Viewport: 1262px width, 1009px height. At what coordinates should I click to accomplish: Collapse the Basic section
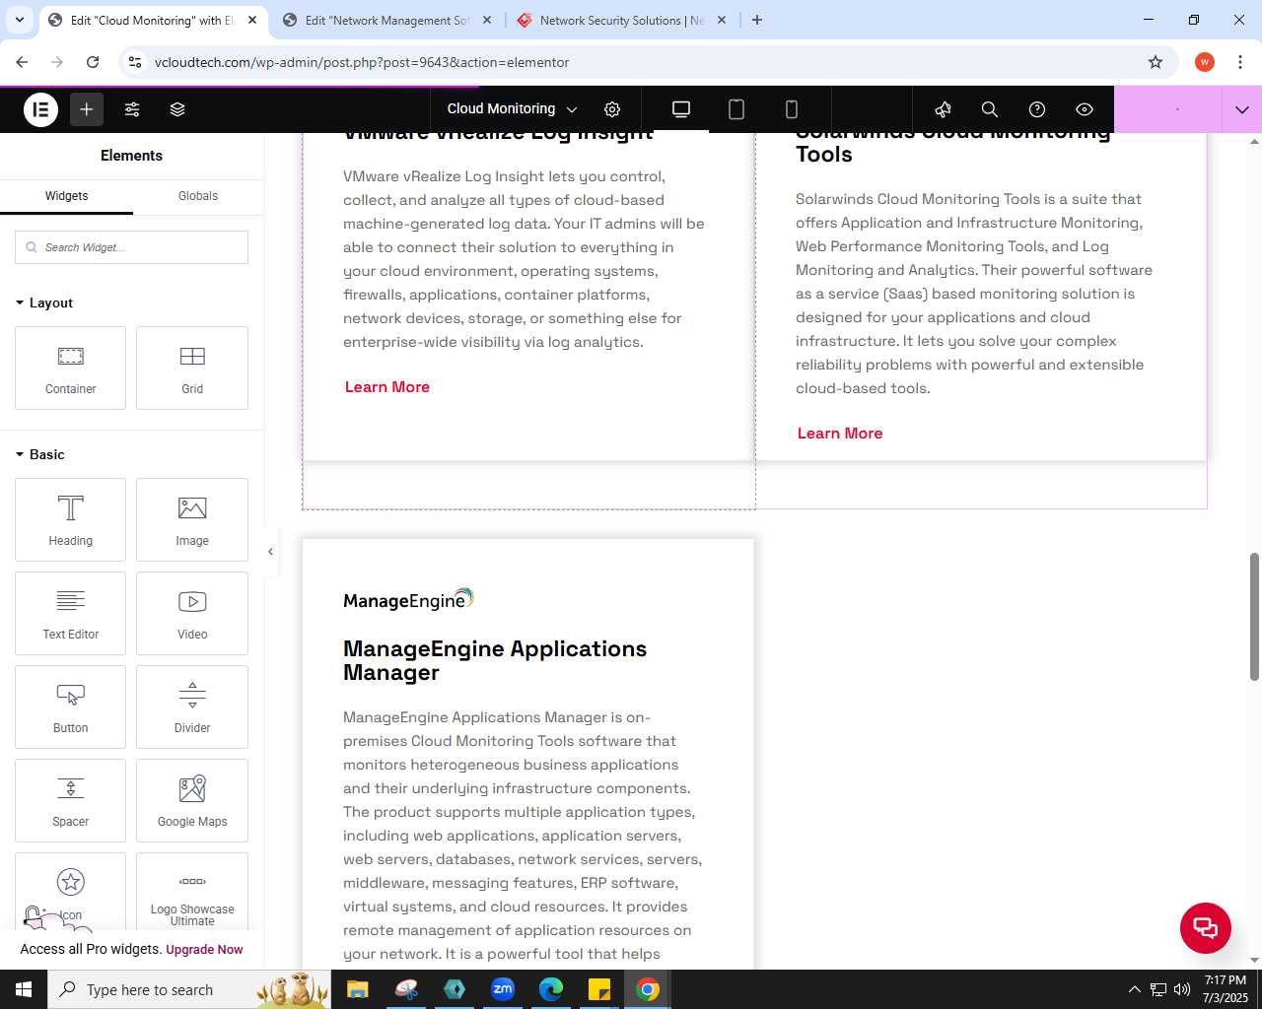(x=40, y=454)
